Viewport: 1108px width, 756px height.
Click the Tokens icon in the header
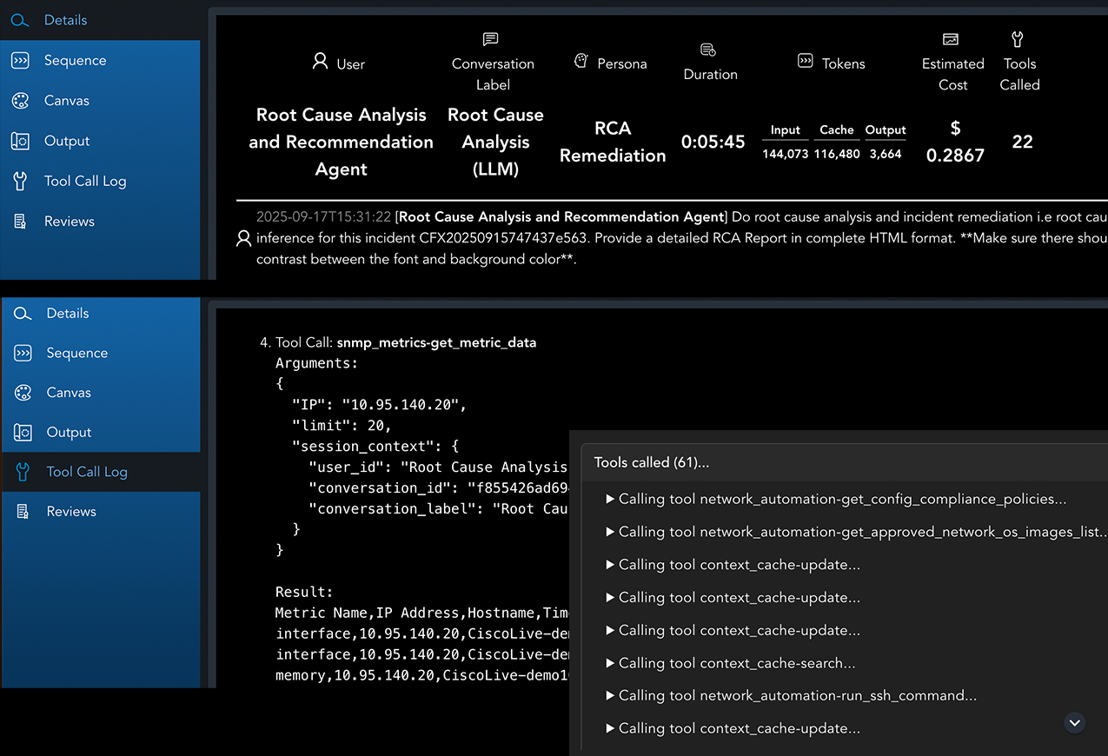coord(805,62)
